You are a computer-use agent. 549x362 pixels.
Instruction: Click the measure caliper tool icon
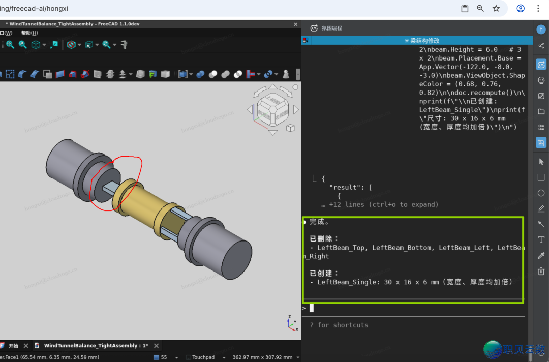(124, 45)
